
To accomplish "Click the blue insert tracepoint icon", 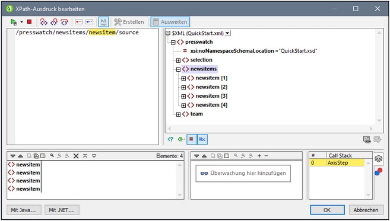I will pos(89,22).
